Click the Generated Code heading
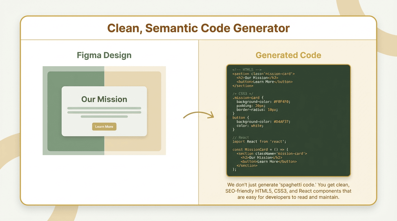The image size is (397, 221). (x=289, y=55)
